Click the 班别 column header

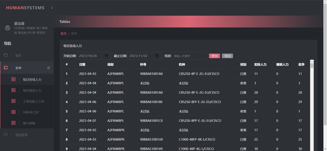point(243,65)
